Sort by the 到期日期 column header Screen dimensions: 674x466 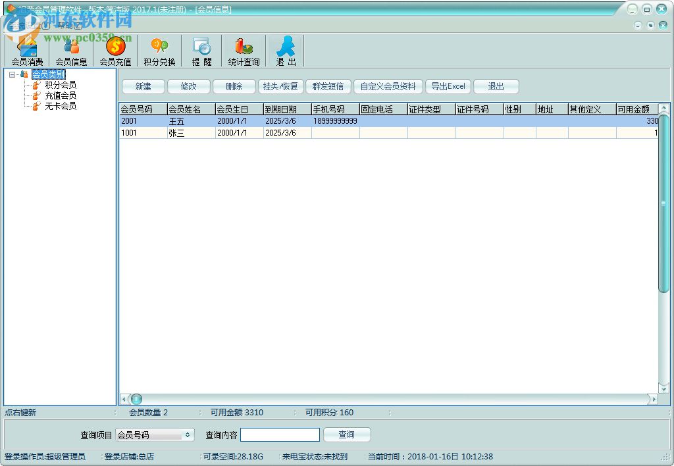pos(288,109)
